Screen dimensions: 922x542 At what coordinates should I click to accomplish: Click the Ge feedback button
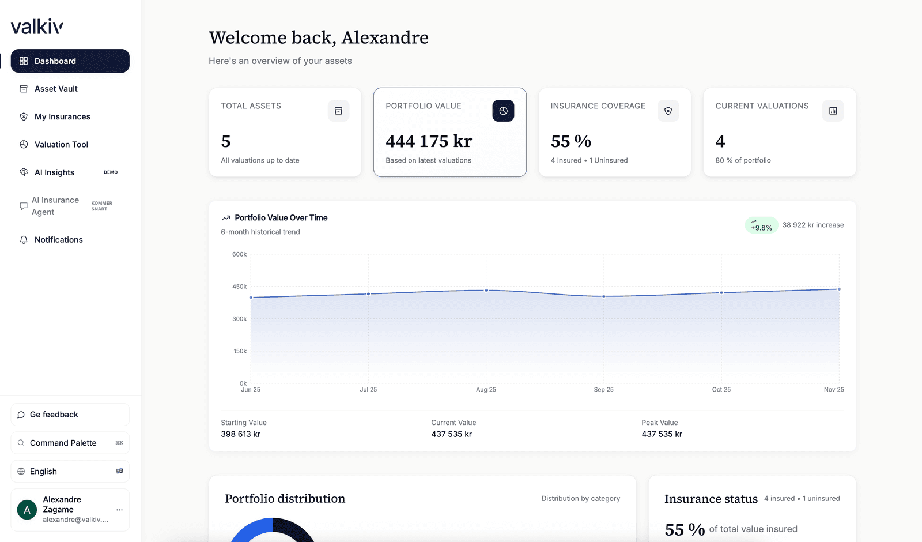(69, 414)
